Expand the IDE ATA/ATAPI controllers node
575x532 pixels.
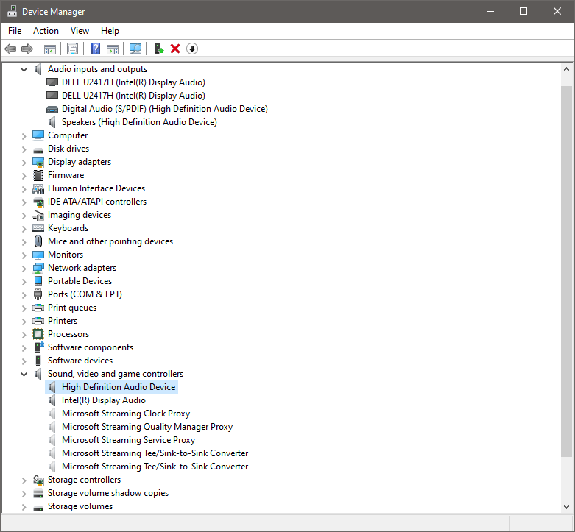24,202
